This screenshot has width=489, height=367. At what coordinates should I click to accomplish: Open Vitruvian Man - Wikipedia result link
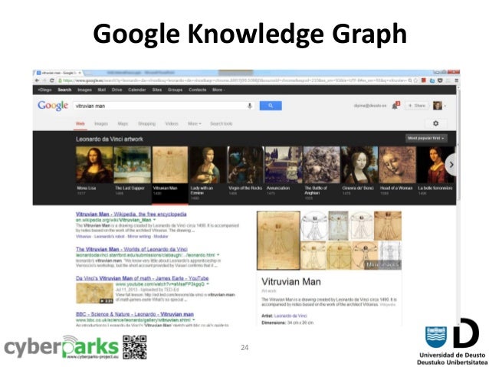[x=131, y=215]
